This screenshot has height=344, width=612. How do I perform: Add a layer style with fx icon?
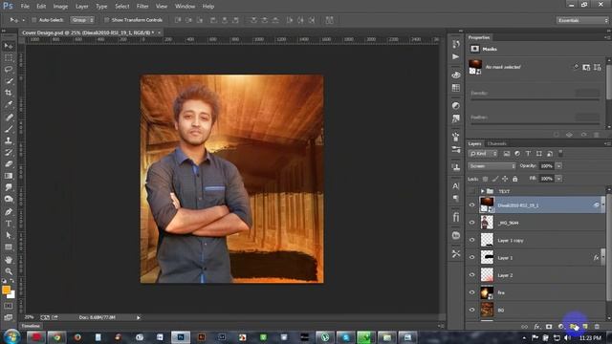[537, 327]
